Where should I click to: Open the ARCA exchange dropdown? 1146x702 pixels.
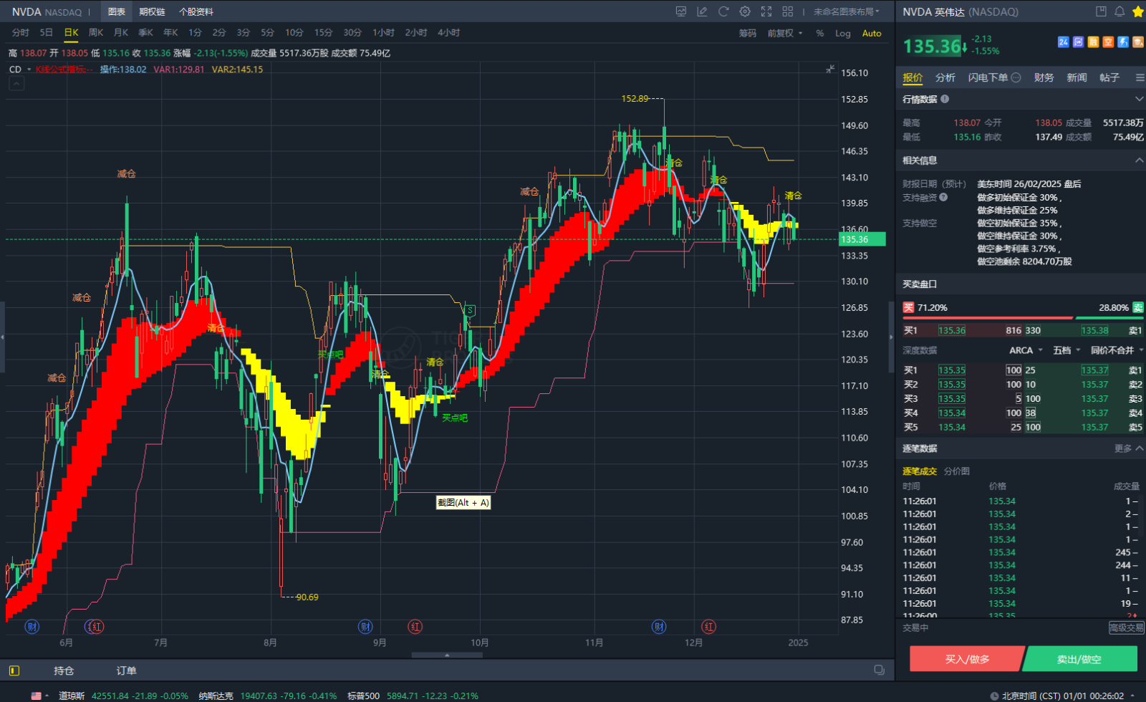(1026, 350)
